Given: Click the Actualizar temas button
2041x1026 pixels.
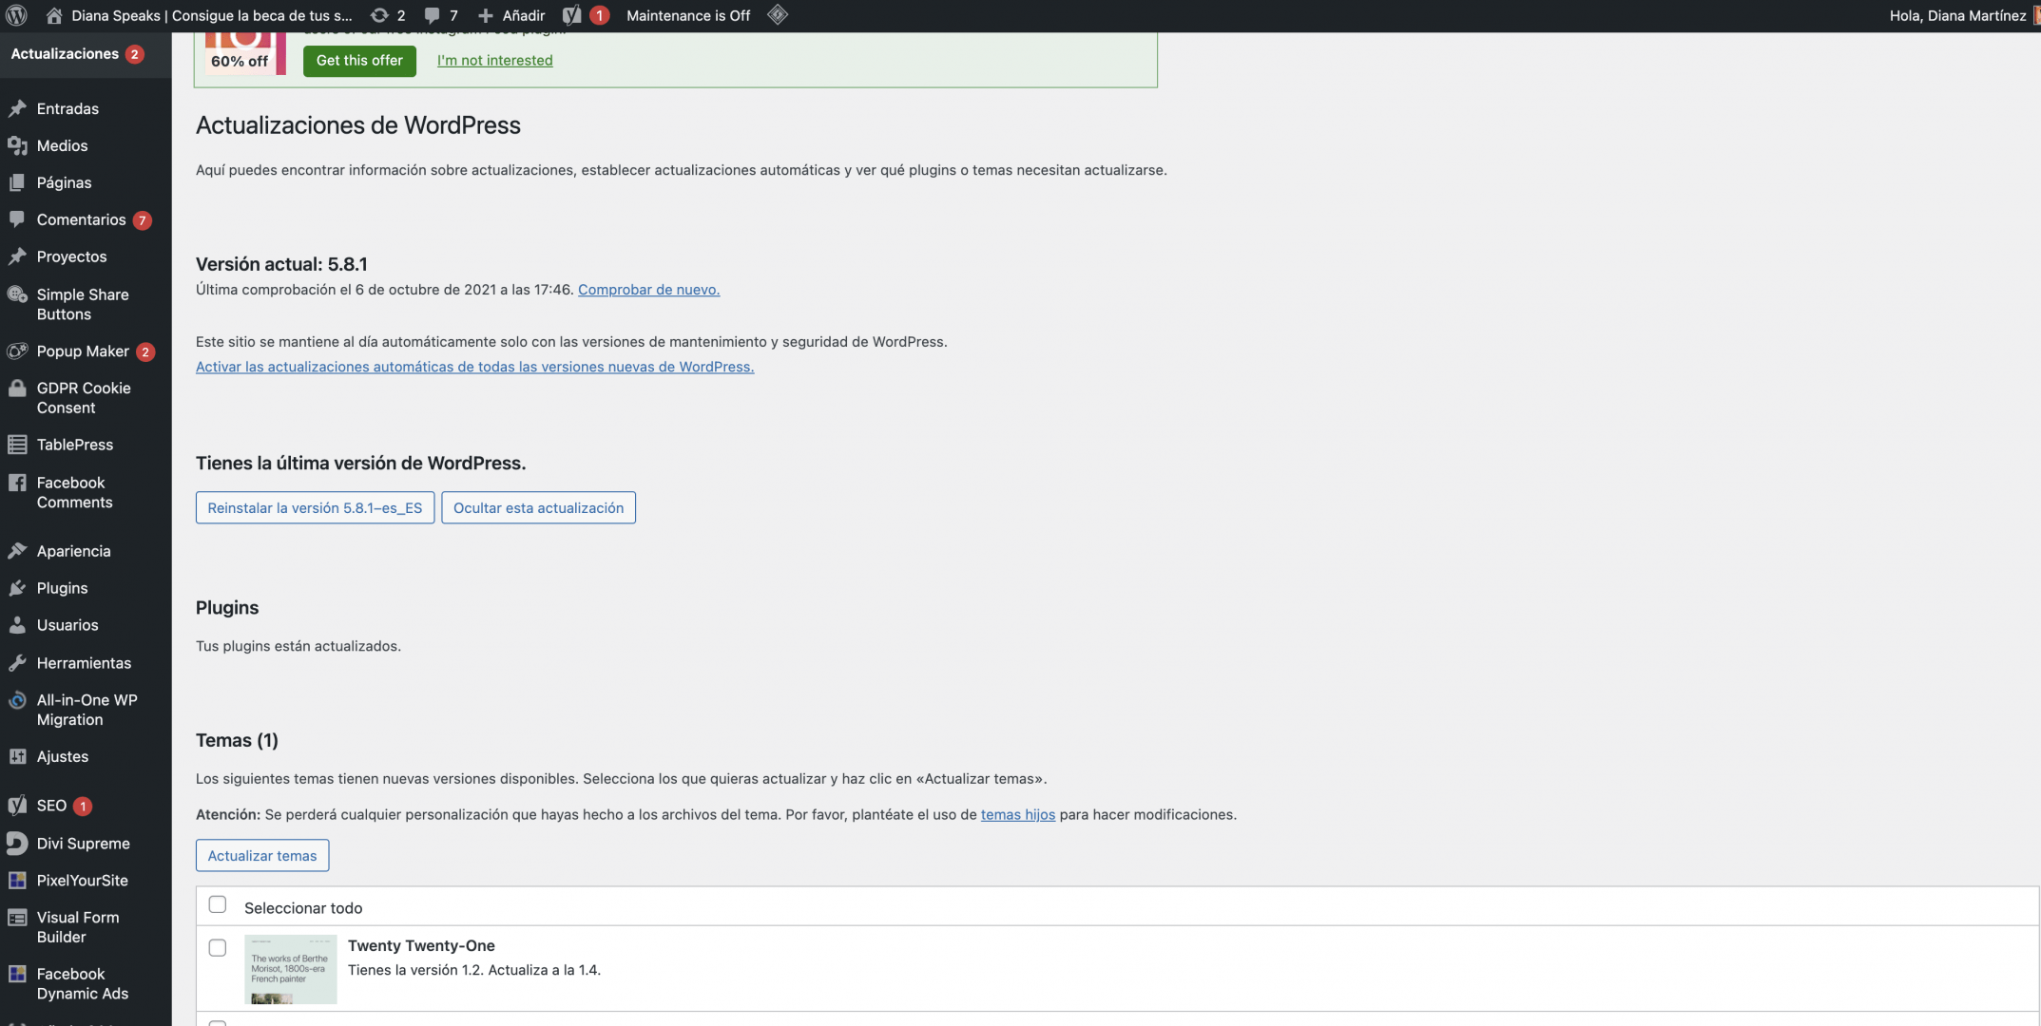Looking at the screenshot, I should [x=262, y=855].
